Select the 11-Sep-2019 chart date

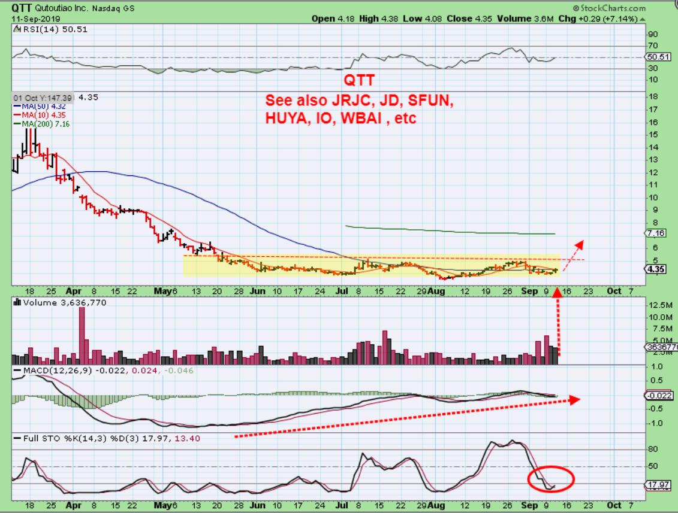click(36, 19)
